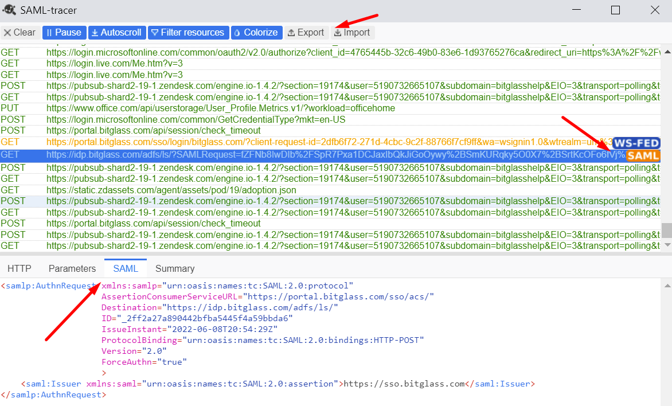Click the request list scrollbar thumb
672x406 pixels.
(666, 230)
